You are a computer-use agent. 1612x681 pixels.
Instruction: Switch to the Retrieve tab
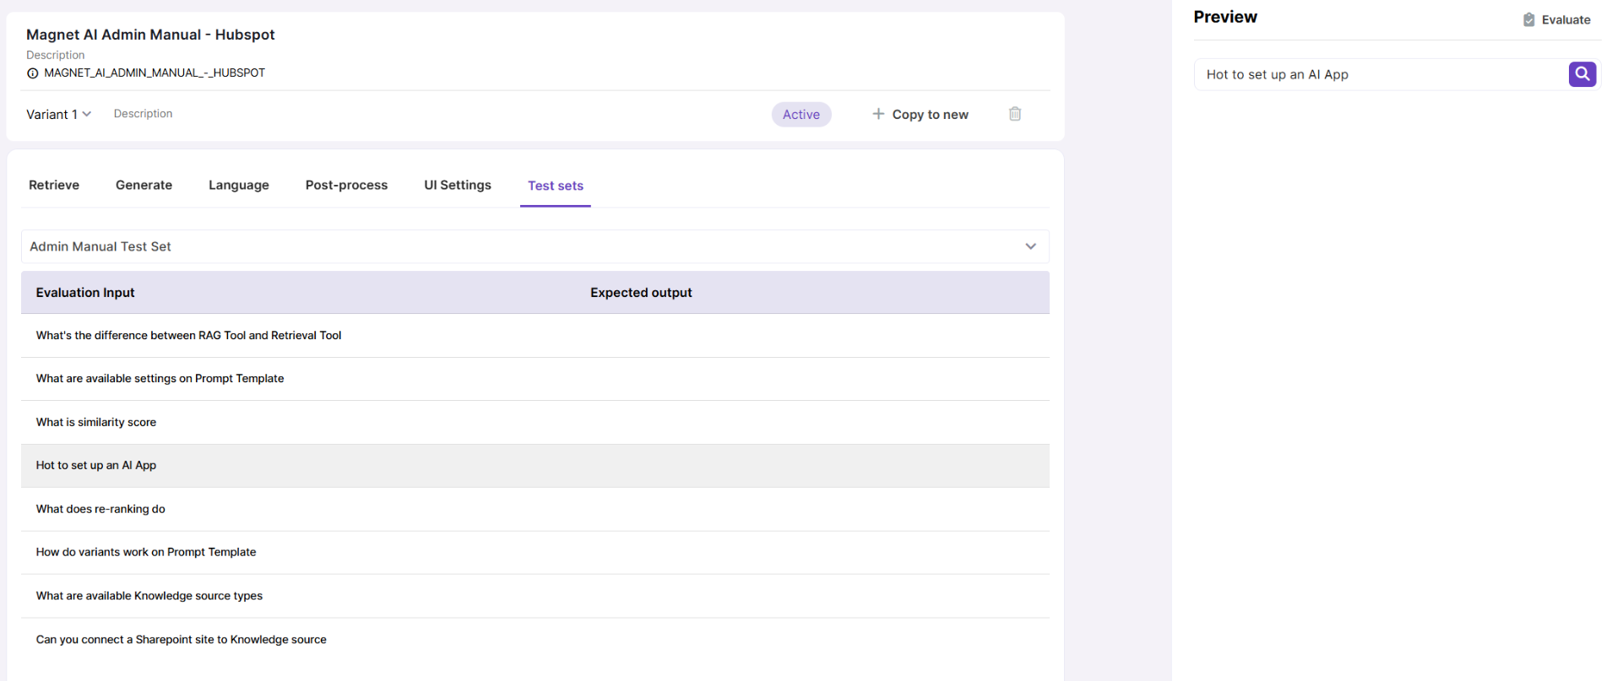pyautogui.click(x=54, y=185)
